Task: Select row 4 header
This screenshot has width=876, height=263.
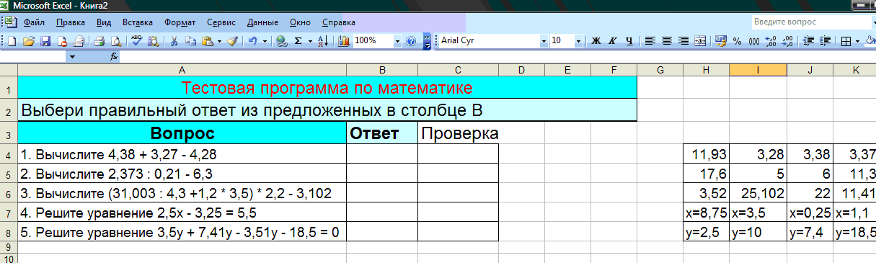Action: pyautogui.click(x=8, y=155)
